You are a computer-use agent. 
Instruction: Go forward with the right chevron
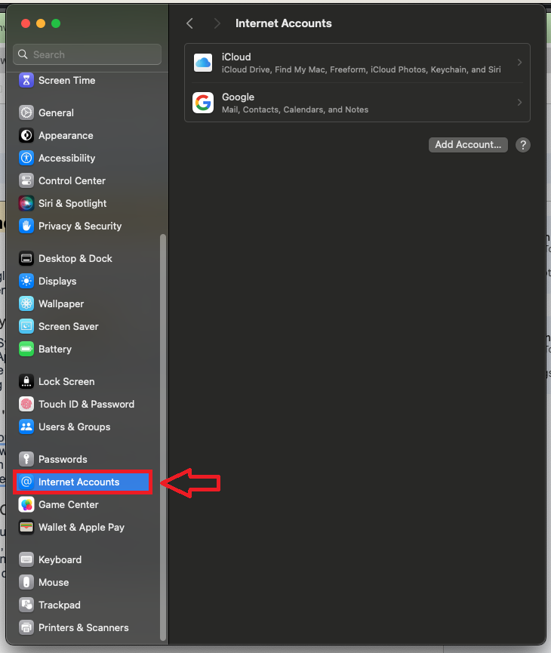click(217, 23)
